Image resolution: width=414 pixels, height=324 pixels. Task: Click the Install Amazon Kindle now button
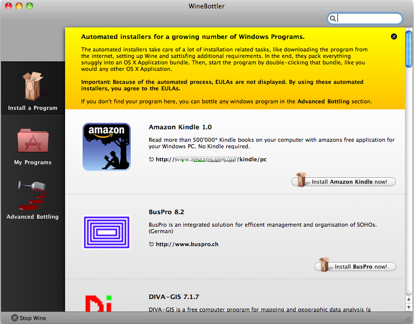point(343,182)
